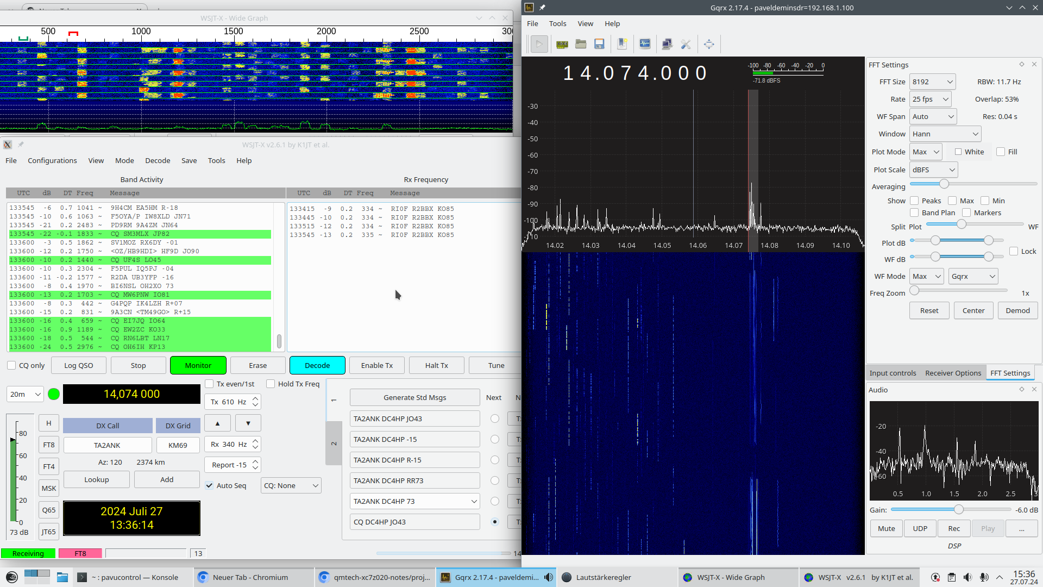Adjust the audio Gain slider

point(958,509)
